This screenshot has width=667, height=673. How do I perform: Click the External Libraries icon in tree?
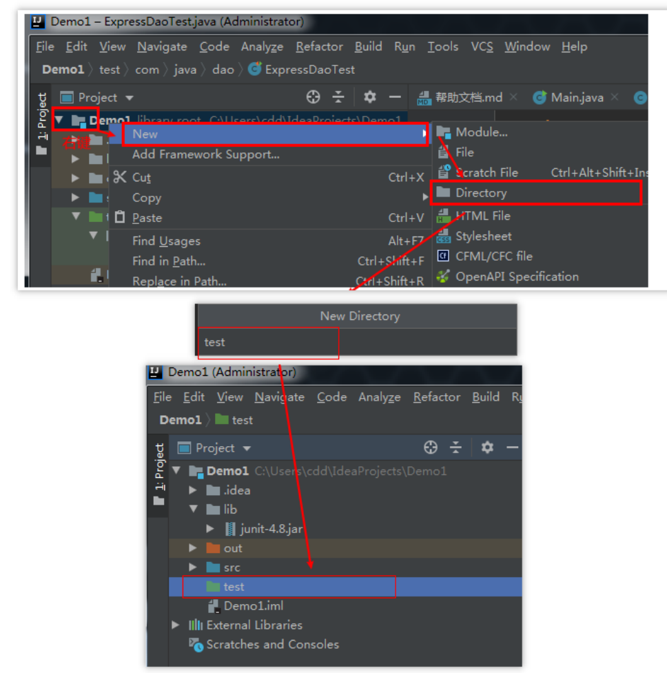(x=196, y=625)
